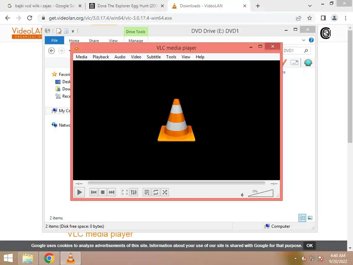
Task: Seek on the VLC timeline bar
Action: pos(176,183)
